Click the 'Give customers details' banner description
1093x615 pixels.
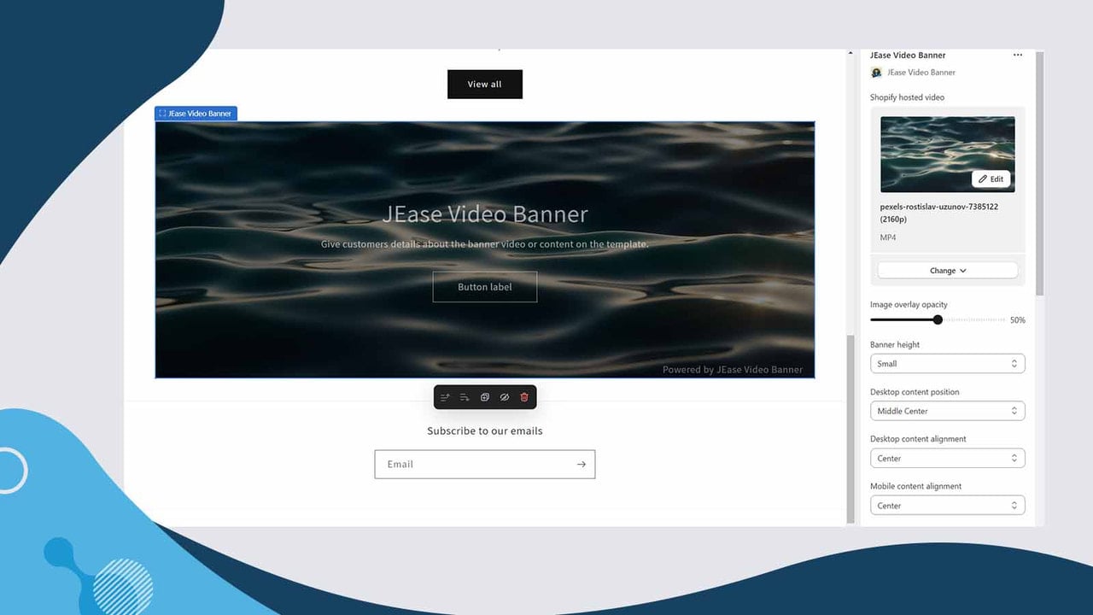pyautogui.click(x=485, y=244)
